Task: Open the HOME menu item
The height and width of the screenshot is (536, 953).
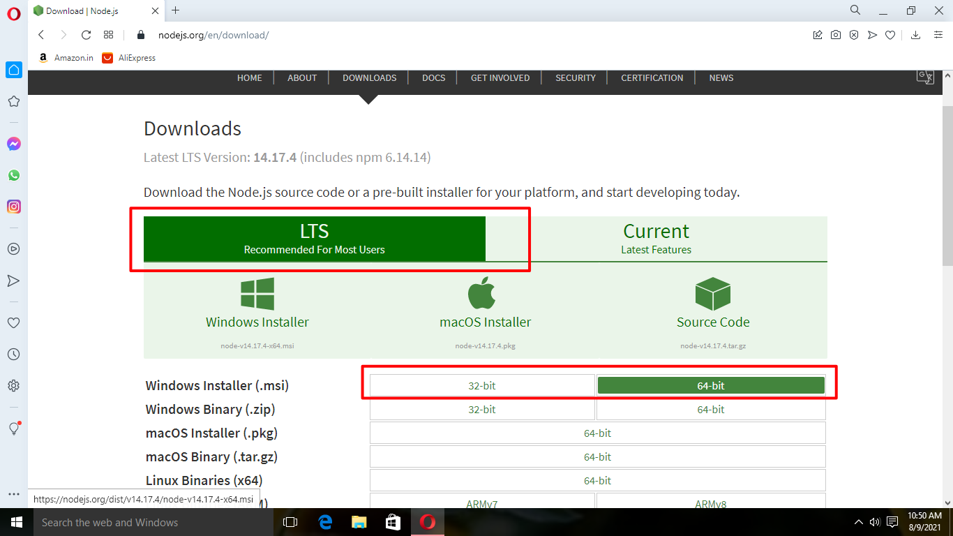Action: (250, 78)
